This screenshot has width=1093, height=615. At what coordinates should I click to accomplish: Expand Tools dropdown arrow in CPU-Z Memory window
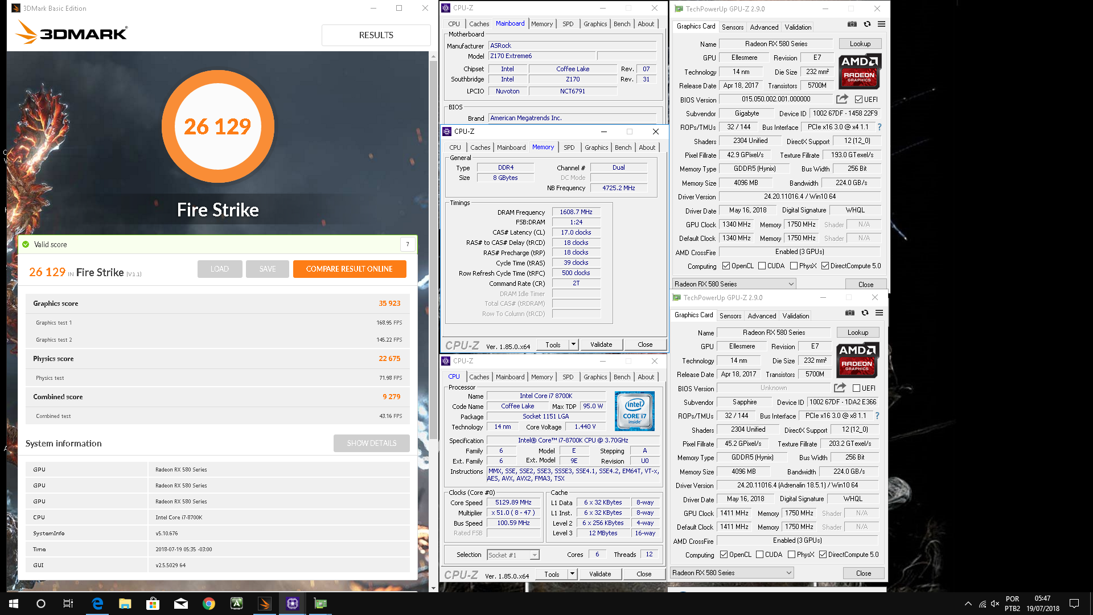[x=573, y=345]
